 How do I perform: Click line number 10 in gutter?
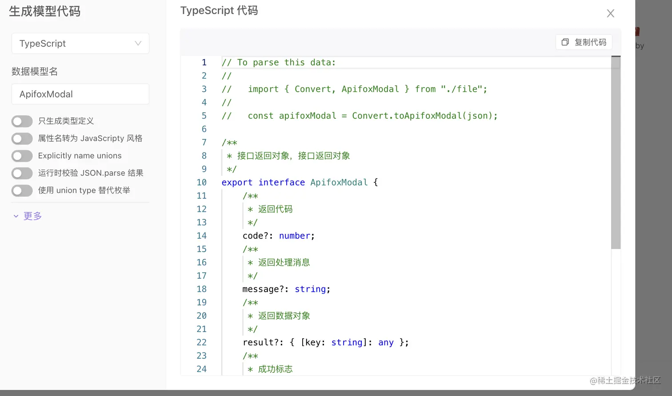pos(202,182)
